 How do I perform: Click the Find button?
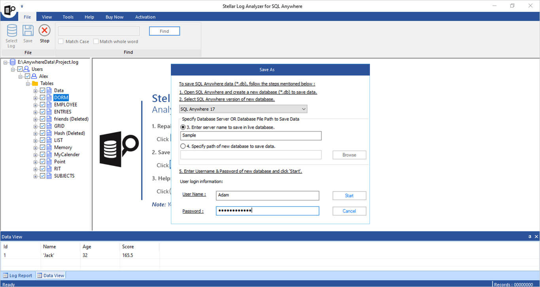[164, 31]
